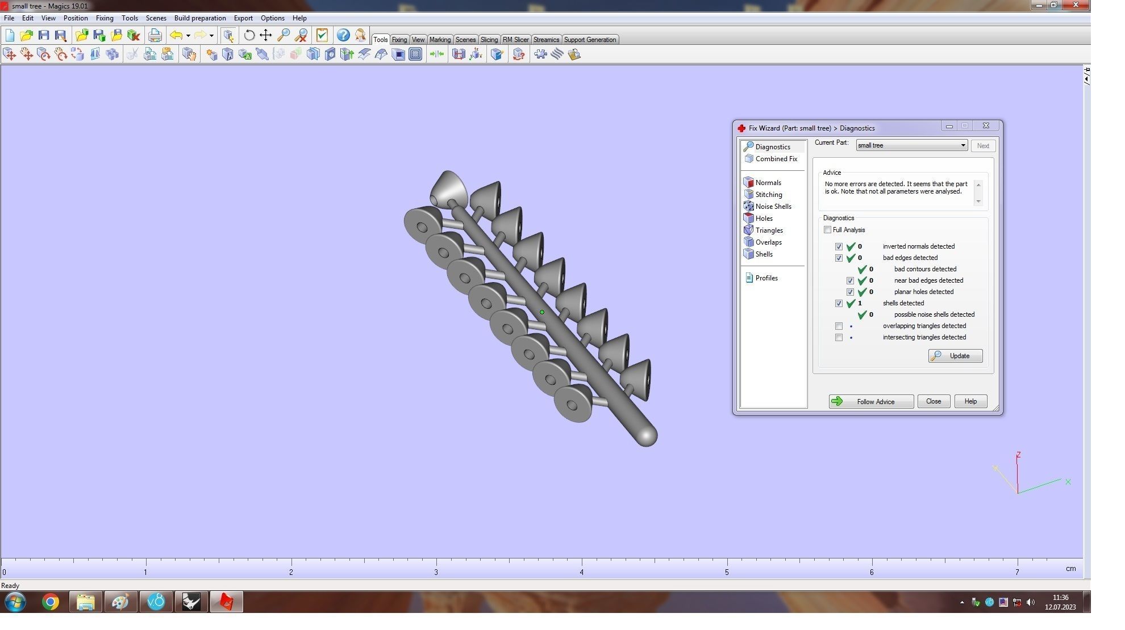Click the Print toolbar icon

pyautogui.click(x=155, y=35)
